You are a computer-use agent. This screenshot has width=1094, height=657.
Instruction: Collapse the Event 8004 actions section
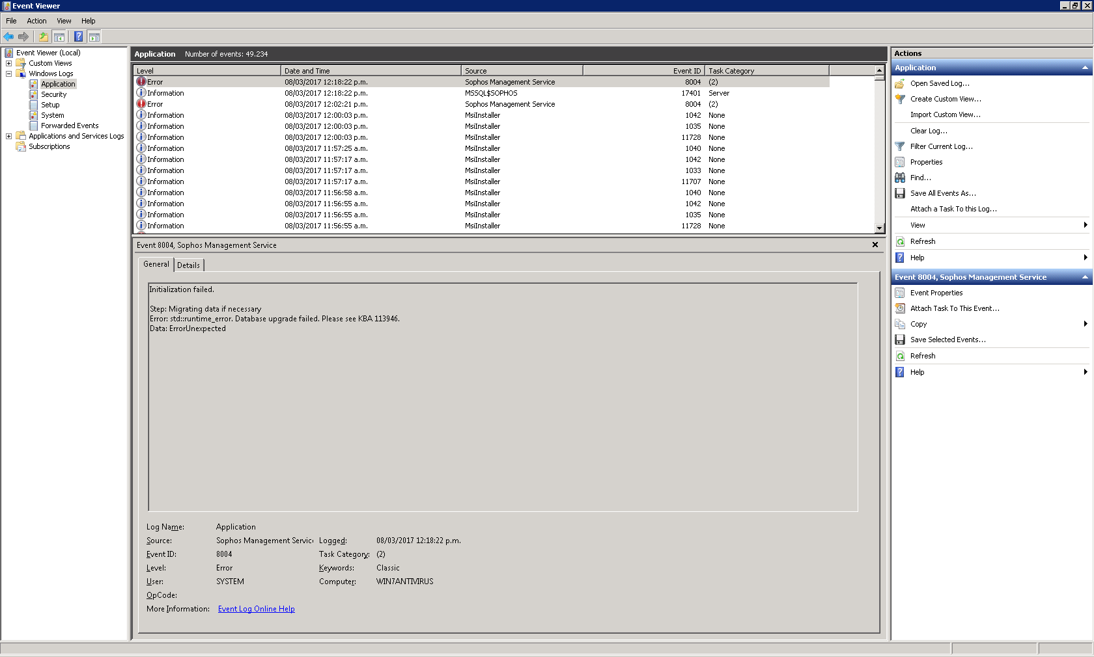tap(1085, 277)
